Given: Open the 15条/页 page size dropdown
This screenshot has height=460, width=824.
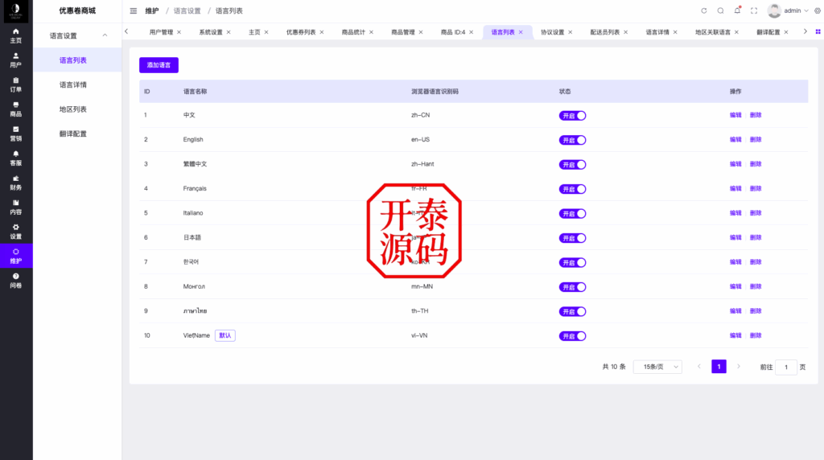Looking at the screenshot, I should [x=657, y=367].
